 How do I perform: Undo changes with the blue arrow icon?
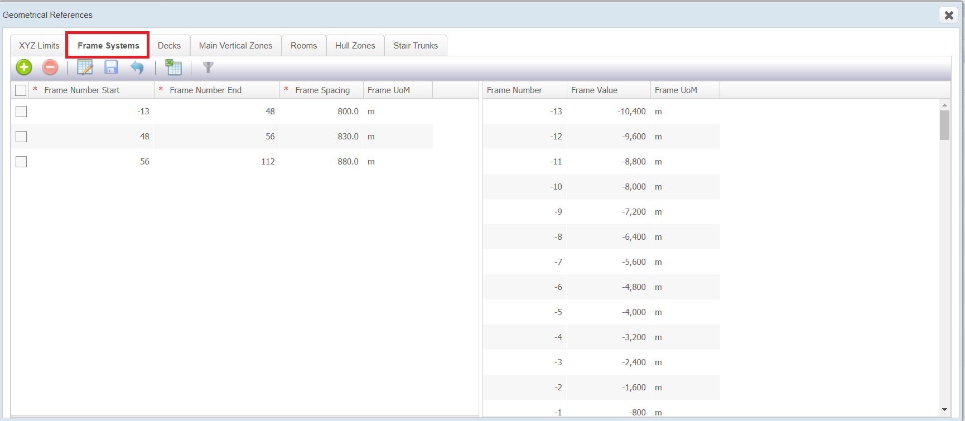pyautogui.click(x=137, y=67)
